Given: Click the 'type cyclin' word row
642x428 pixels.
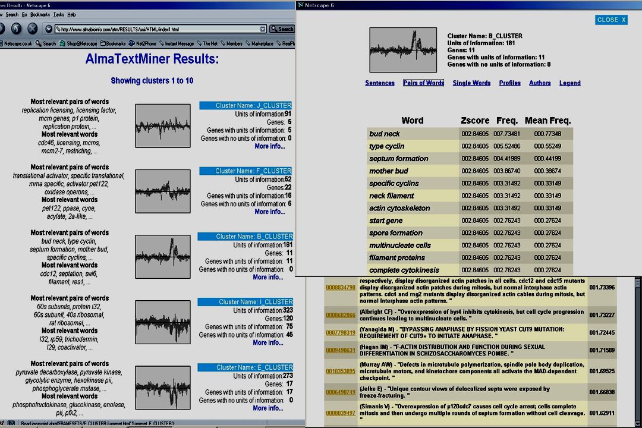Looking at the screenshot, I should point(470,146).
